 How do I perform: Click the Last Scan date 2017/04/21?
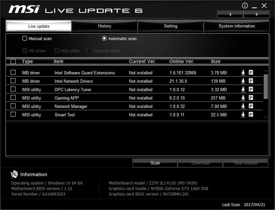pyautogui.click(x=254, y=205)
